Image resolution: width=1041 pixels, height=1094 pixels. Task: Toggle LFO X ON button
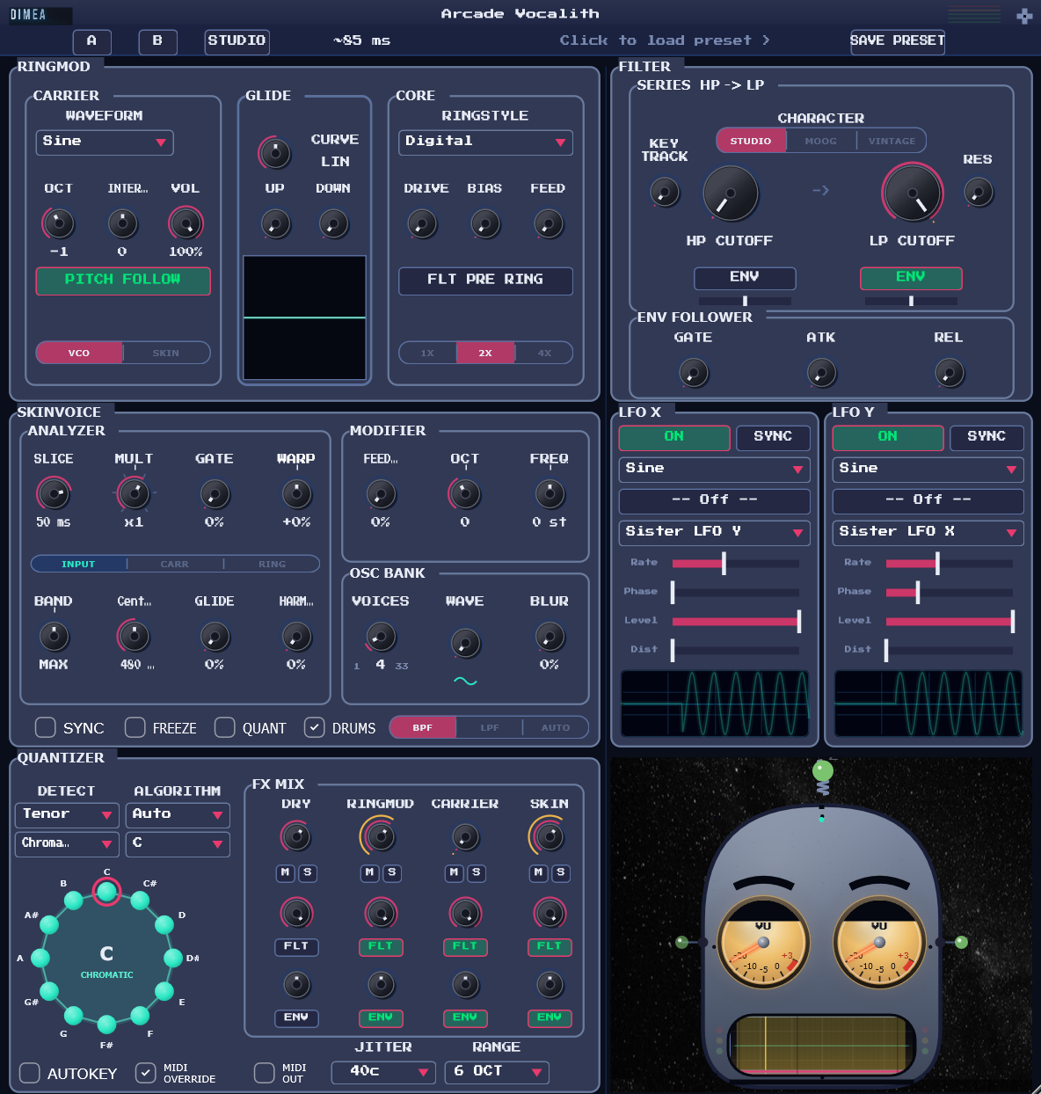click(674, 437)
